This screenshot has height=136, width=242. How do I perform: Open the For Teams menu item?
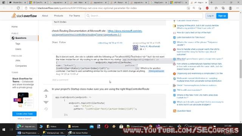click(x=74, y=16)
